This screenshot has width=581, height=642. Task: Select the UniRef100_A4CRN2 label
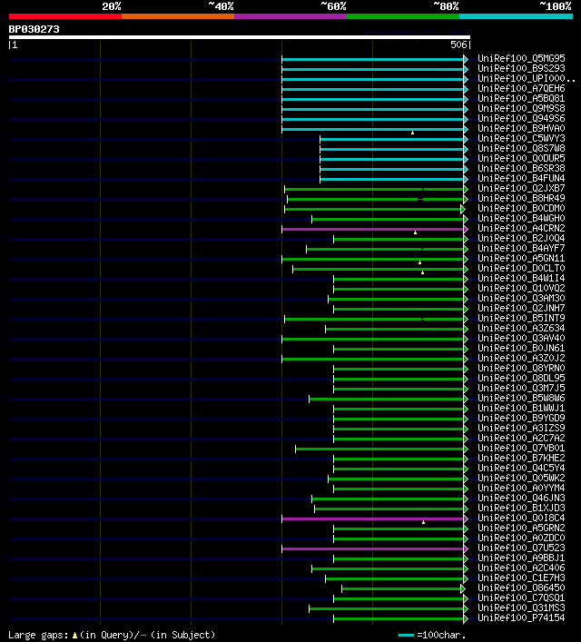pyautogui.click(x=521, y=228)
